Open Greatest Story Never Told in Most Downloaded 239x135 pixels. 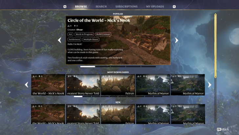click(83, 85)
